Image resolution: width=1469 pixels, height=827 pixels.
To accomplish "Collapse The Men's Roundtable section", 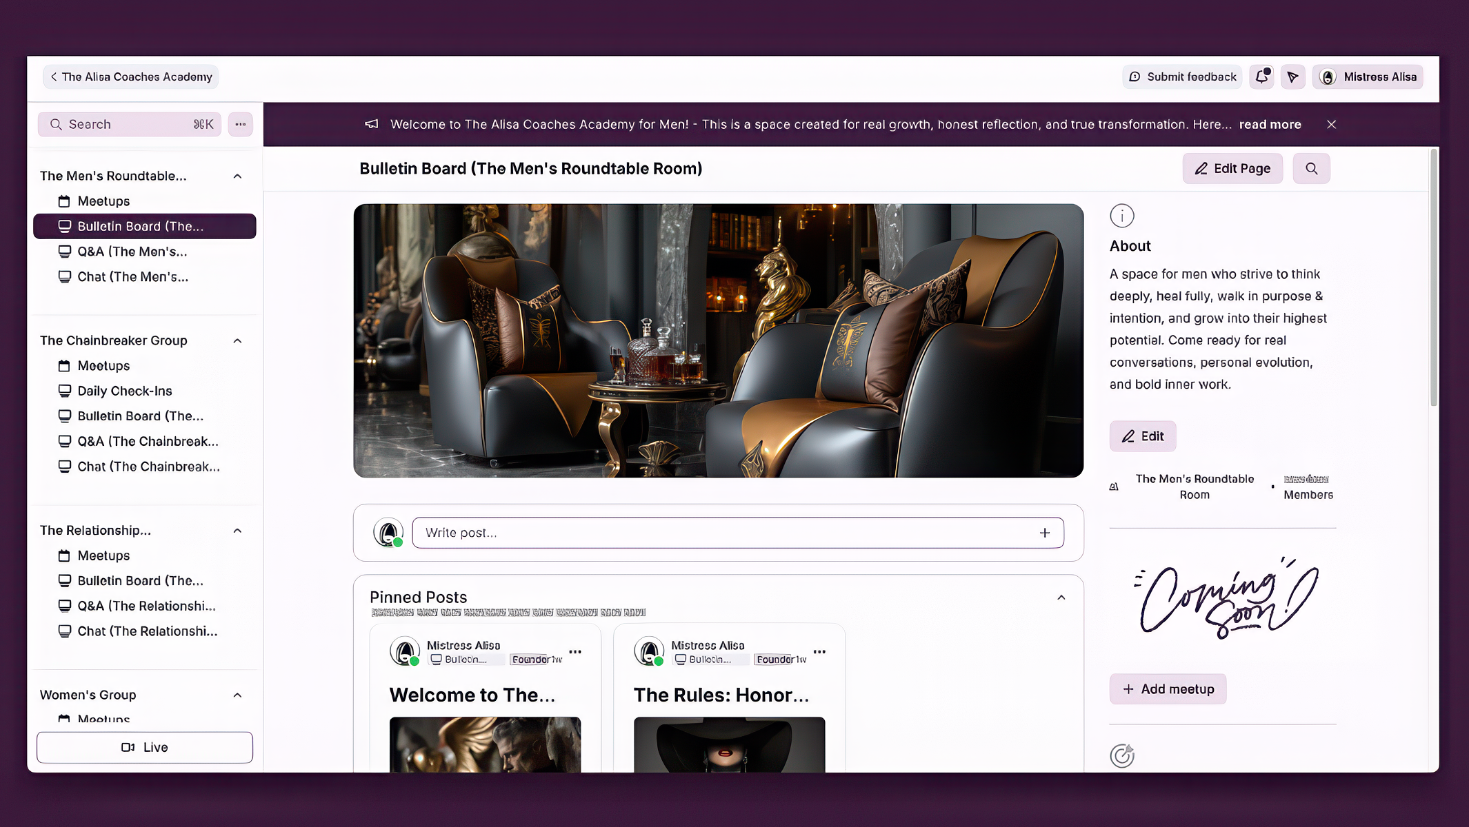I will (x=237, y=176).
